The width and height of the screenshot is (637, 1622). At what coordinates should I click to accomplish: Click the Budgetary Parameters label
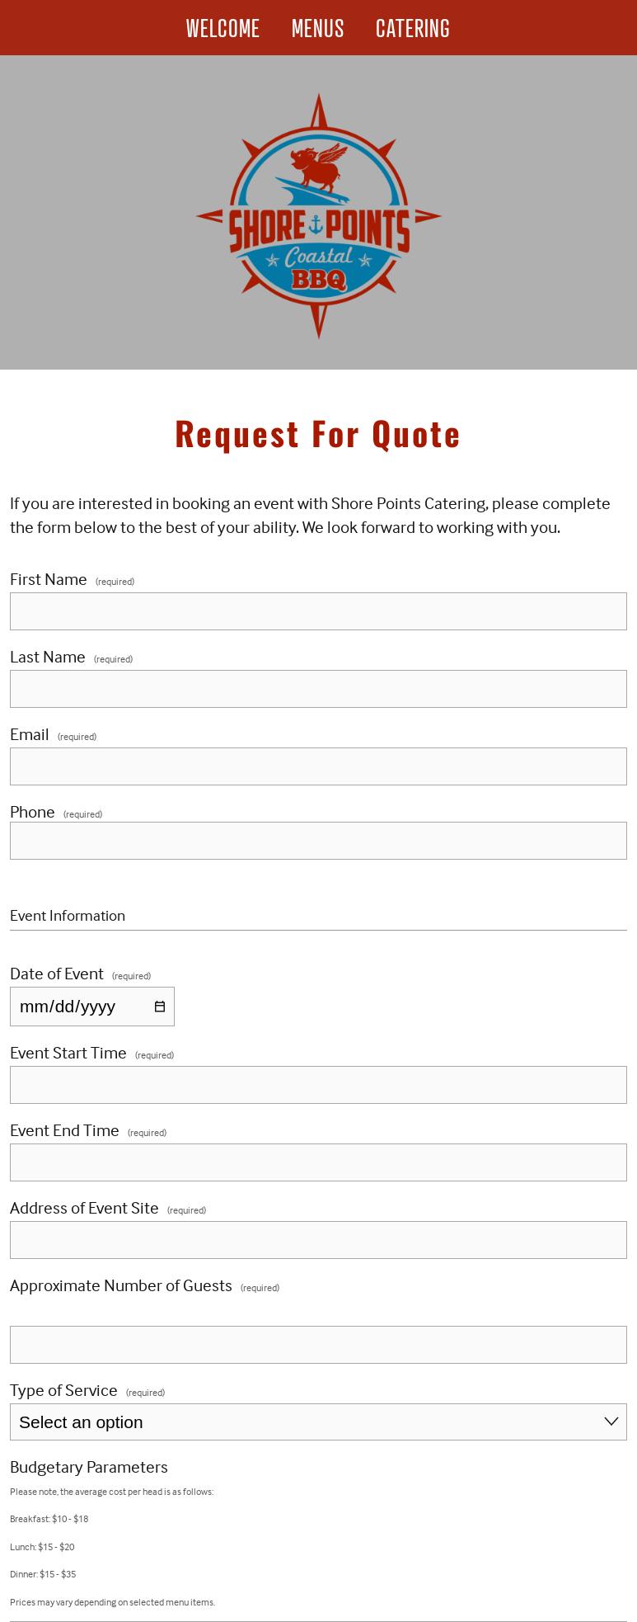click(x=89, y=1467)
